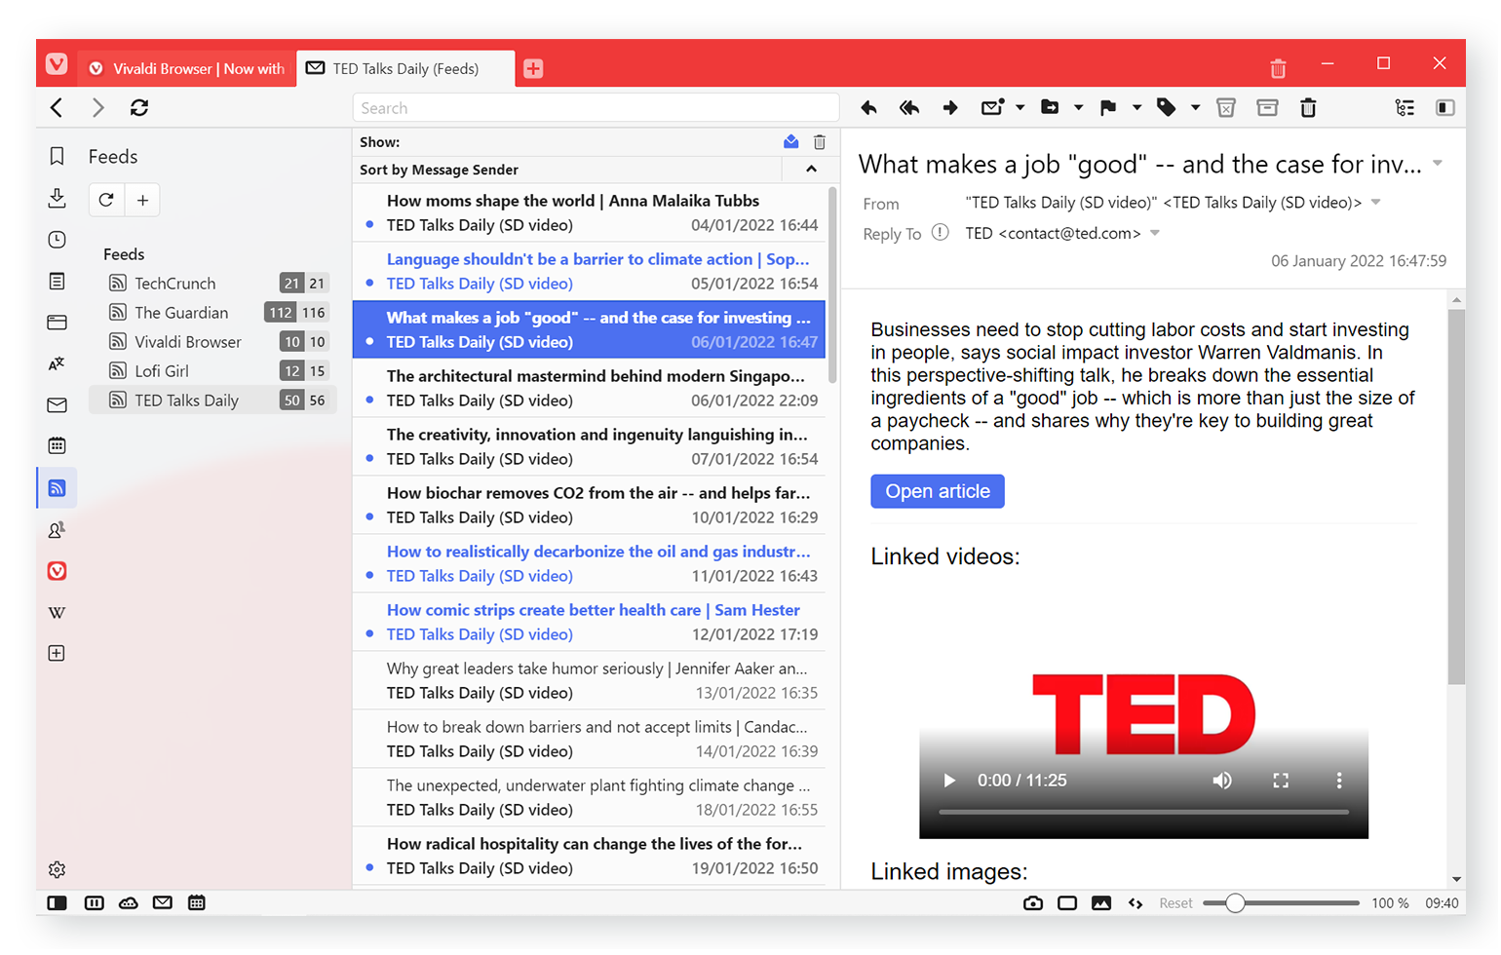The height and width of the screenshot is (955, 1501).
Task: Open the move-to-folder dropdown arrow
Action: click(1078, 108)
